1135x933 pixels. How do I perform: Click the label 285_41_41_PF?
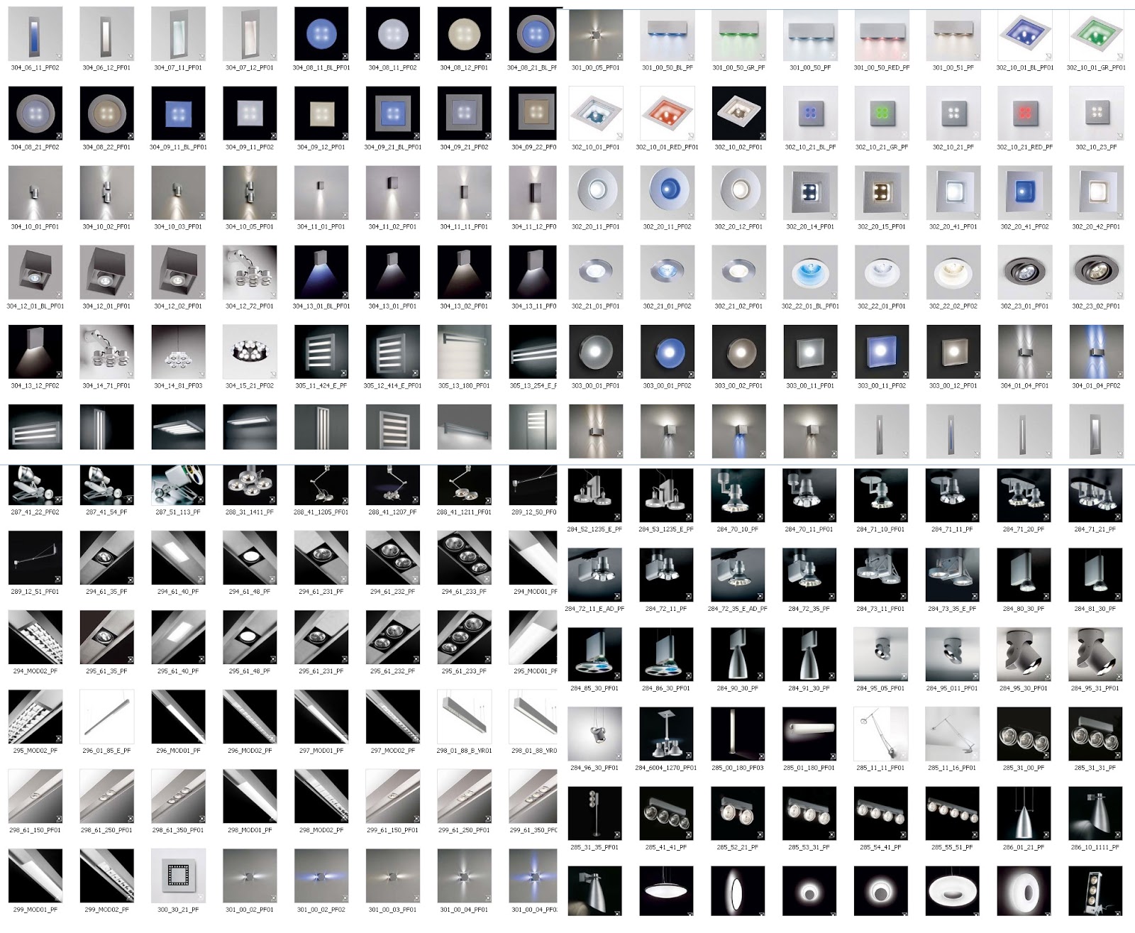(667, 847)
